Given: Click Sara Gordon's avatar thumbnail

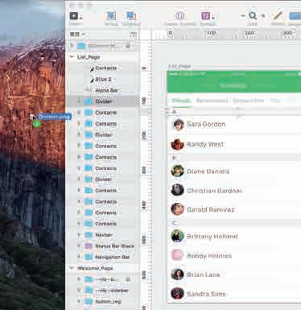Looking at the screenshot, I should pos(177,125).
